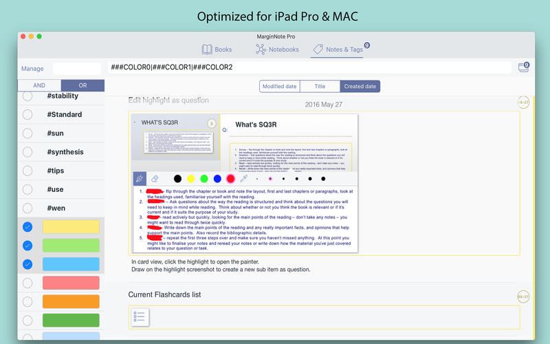The image size is (550, 344).
Task: Check the orange color filter circle
Action: click(27, 301)
